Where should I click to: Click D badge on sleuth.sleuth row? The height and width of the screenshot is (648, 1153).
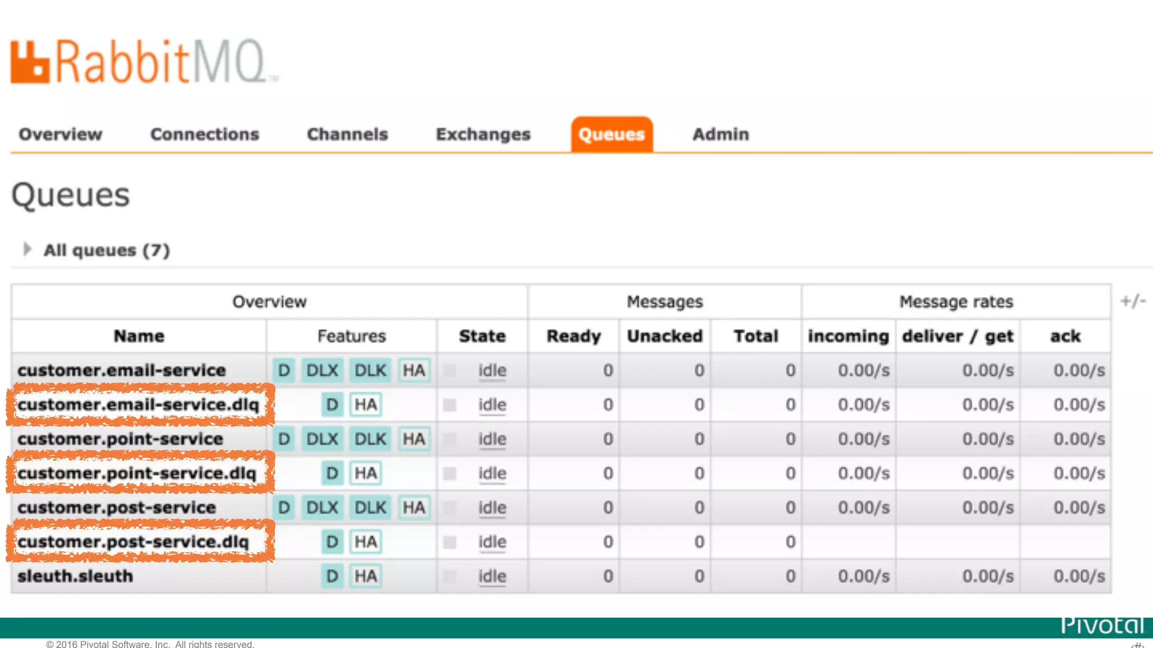point(332,577)
